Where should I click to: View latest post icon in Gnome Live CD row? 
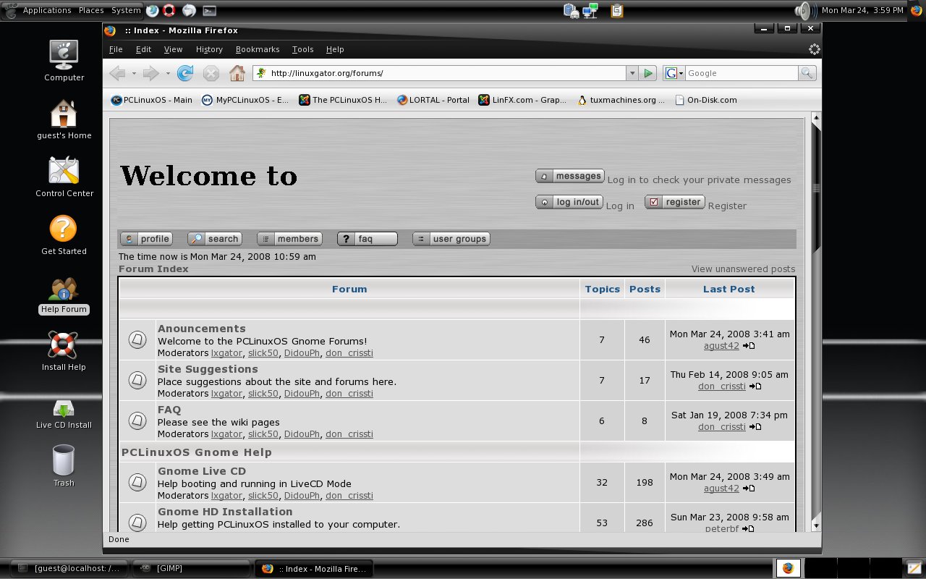pyautogui.click(x=749, y=489)
